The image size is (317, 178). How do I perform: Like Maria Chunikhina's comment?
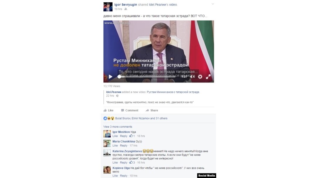tap(115, 146)
